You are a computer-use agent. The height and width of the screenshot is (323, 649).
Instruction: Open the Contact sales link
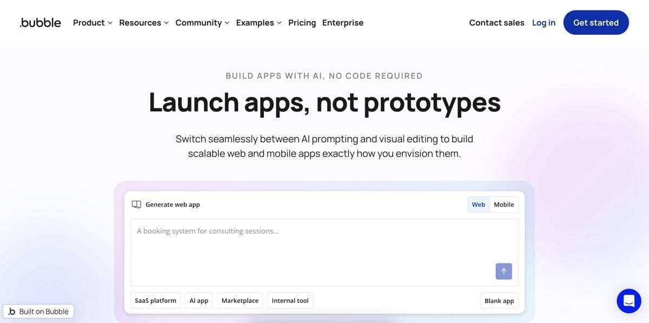pyautogui.click(x=496, y=23)
